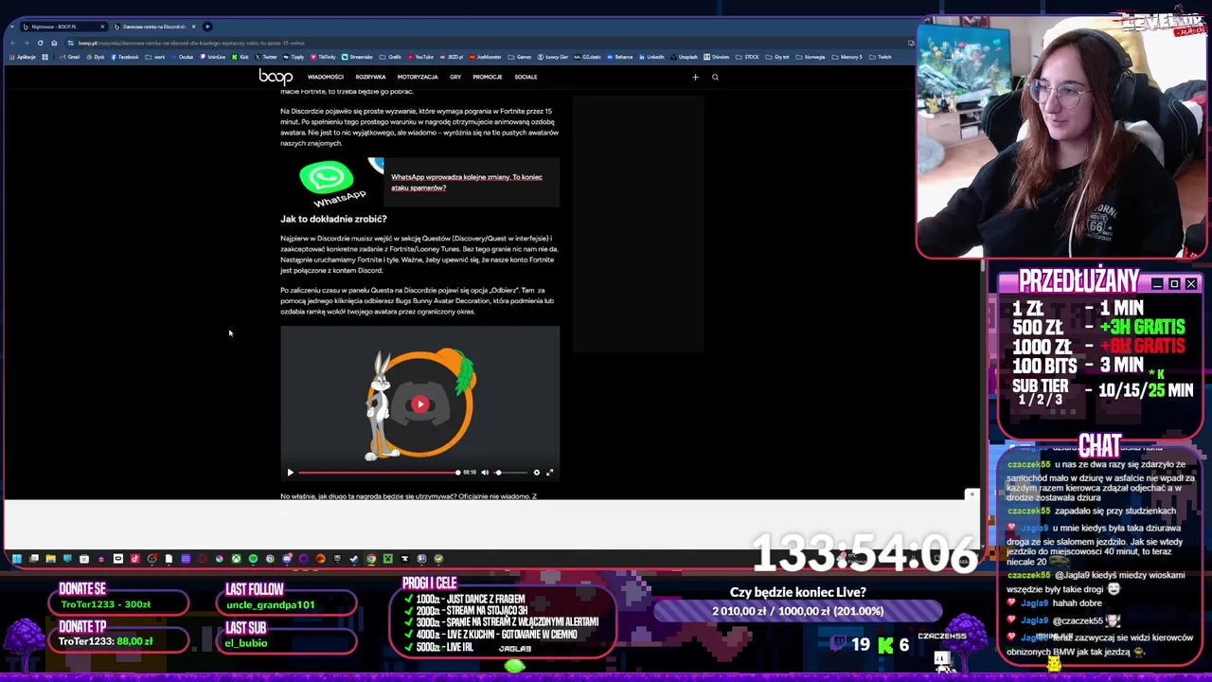
Task: Open the install app icon in address bar
Action: (911, 43)
